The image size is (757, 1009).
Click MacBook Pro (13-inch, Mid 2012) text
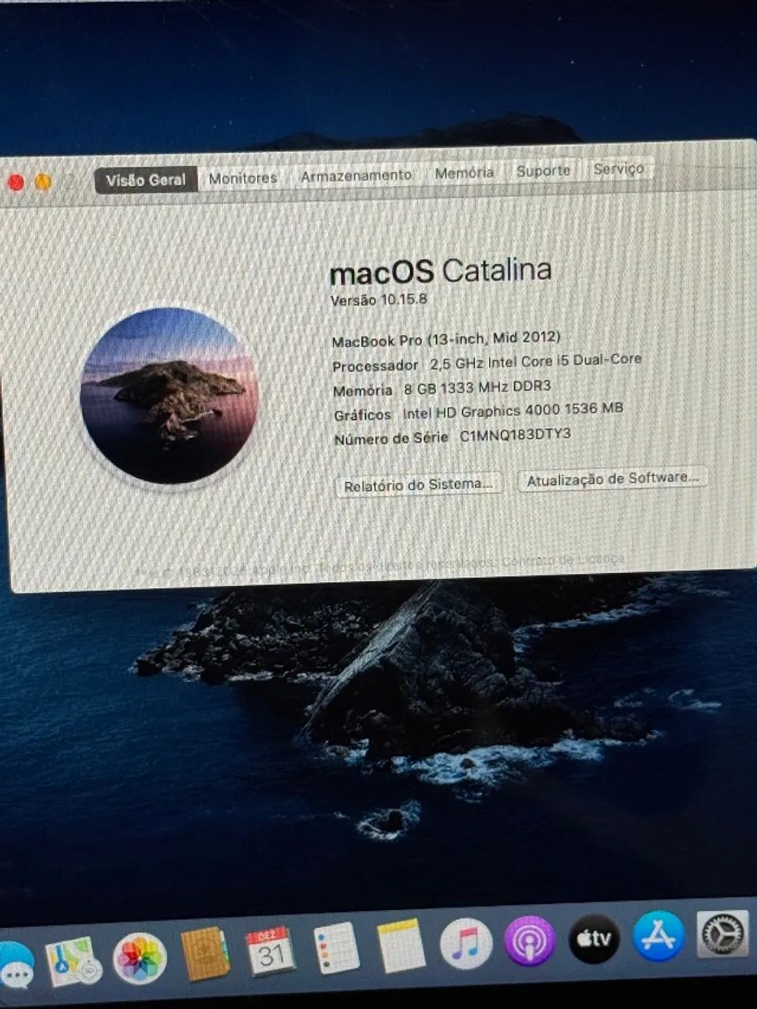pos(446,339)
